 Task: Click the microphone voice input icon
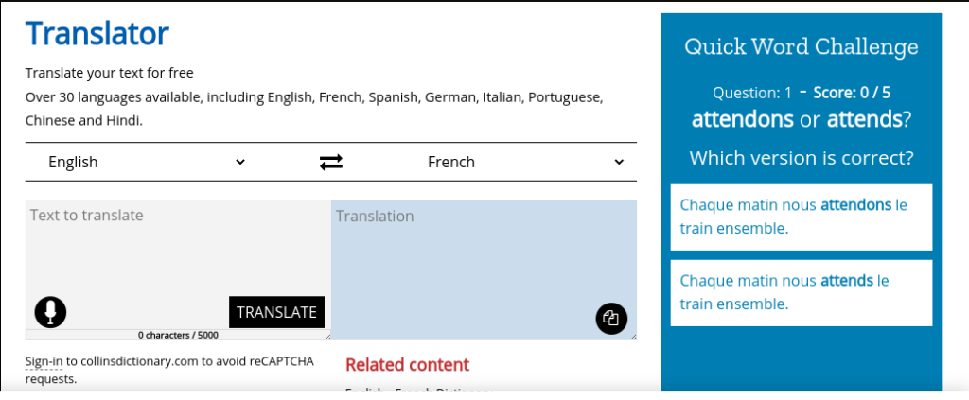point(51,312)
